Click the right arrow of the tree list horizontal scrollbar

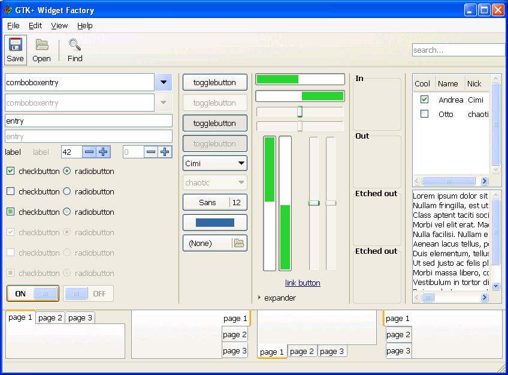[x=485, y=181]
